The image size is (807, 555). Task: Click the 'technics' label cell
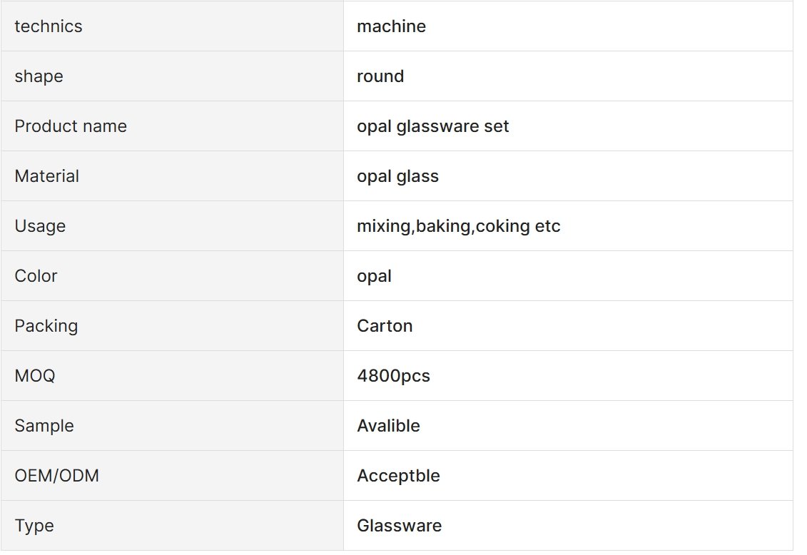(172, 26)
